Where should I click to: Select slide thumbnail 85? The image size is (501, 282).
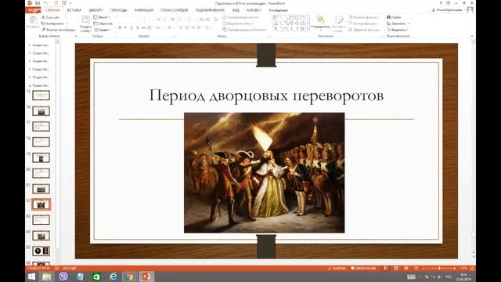41,251
